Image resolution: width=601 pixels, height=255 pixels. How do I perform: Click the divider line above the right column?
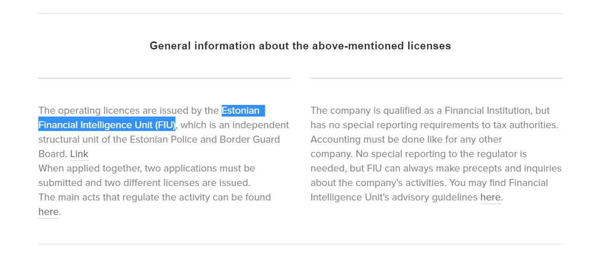coord(436,78)
